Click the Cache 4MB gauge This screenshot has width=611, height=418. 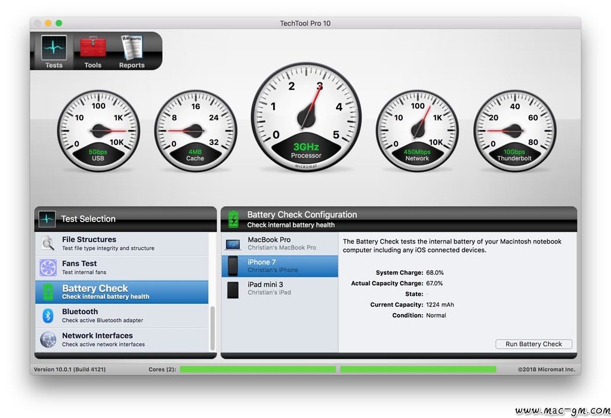click(x=195, y=131)
